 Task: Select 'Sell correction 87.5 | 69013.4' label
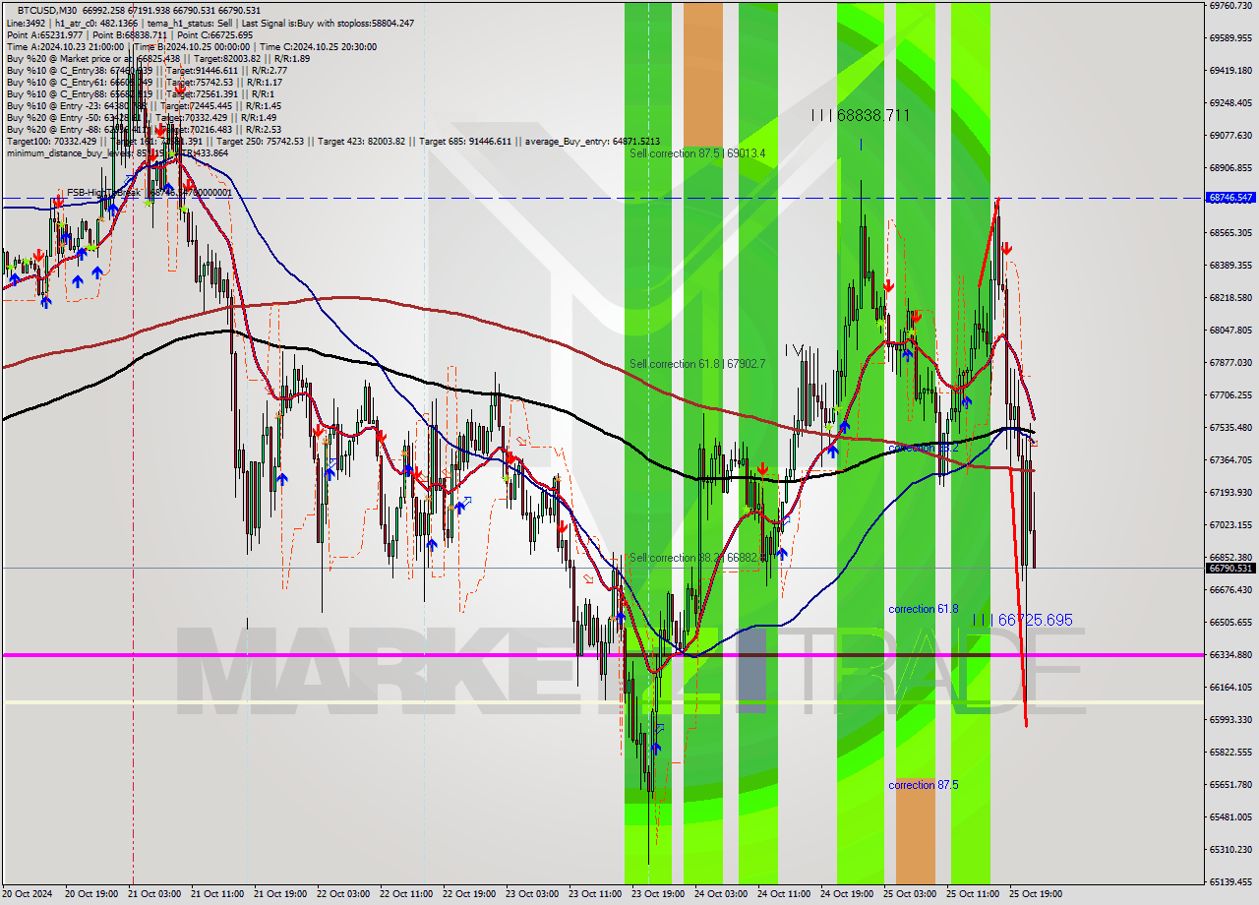(x=697, y=153)
